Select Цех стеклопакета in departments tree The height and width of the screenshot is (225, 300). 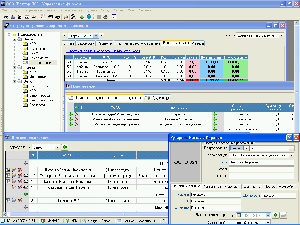pos(43,63)
